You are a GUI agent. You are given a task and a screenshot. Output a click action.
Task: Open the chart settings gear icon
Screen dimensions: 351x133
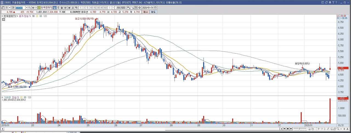point(139,8)
